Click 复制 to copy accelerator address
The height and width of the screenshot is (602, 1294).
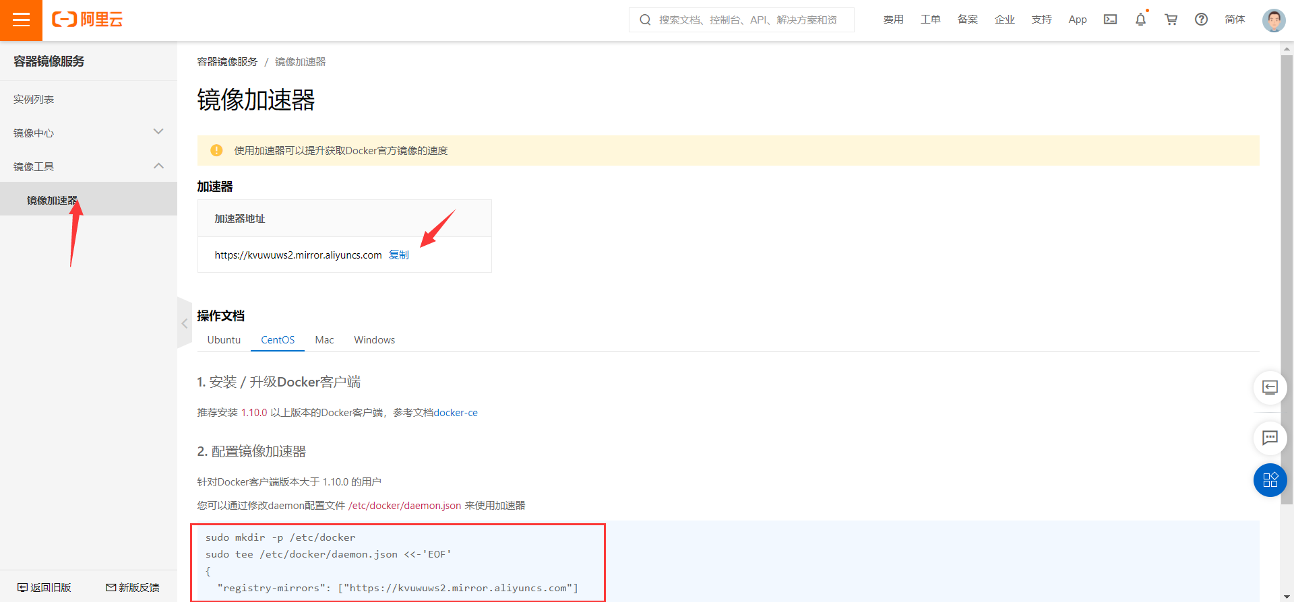click(399, 255)
